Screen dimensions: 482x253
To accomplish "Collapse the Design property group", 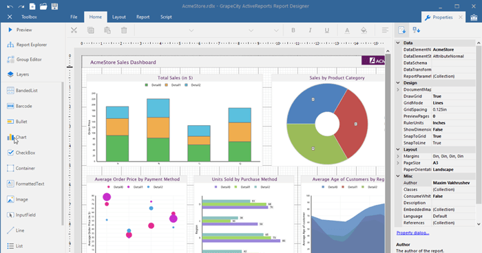I will [x=398, y=82].
